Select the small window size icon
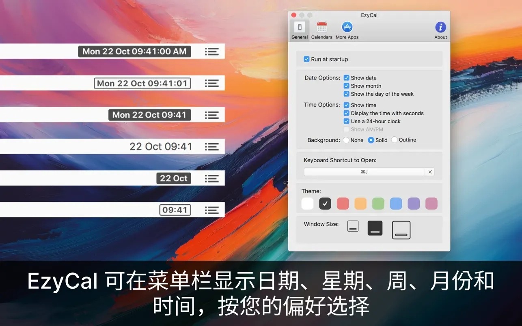The height and width of the screenshot is (326, 522). 353,226
